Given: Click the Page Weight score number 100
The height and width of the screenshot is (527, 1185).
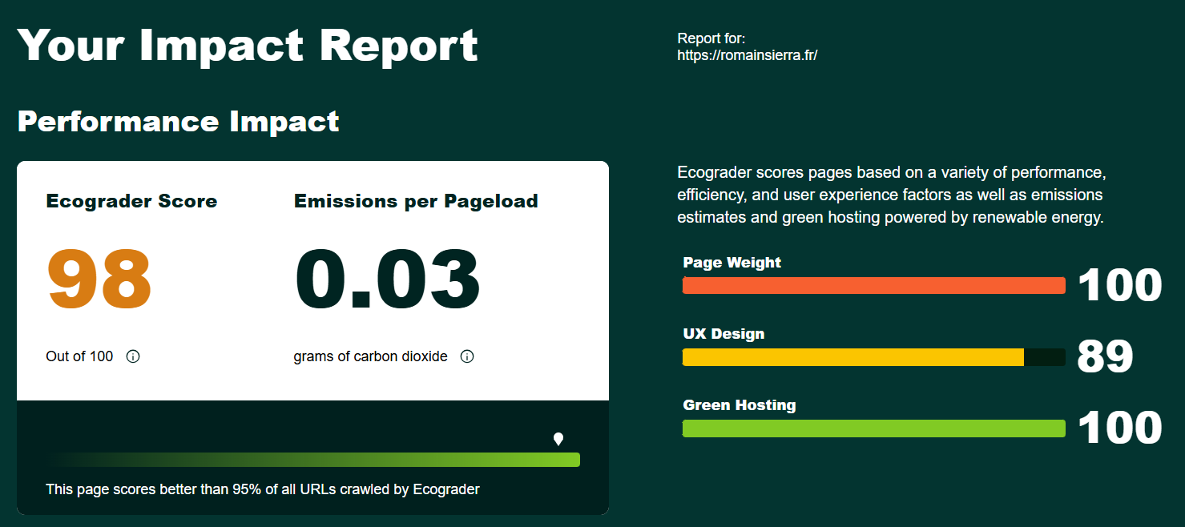Looking at the screenshot, I should [x=1119, y=286].
